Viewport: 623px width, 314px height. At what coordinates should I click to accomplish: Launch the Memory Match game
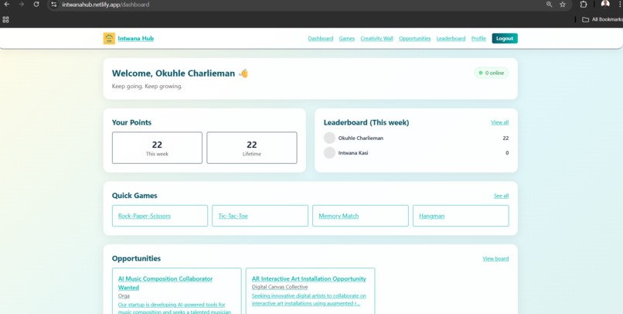pyautogui.click(x=360, y=216)
